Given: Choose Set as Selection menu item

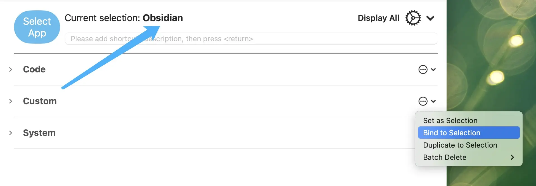Looking at the screenshot, I should (x=450, y=121).
